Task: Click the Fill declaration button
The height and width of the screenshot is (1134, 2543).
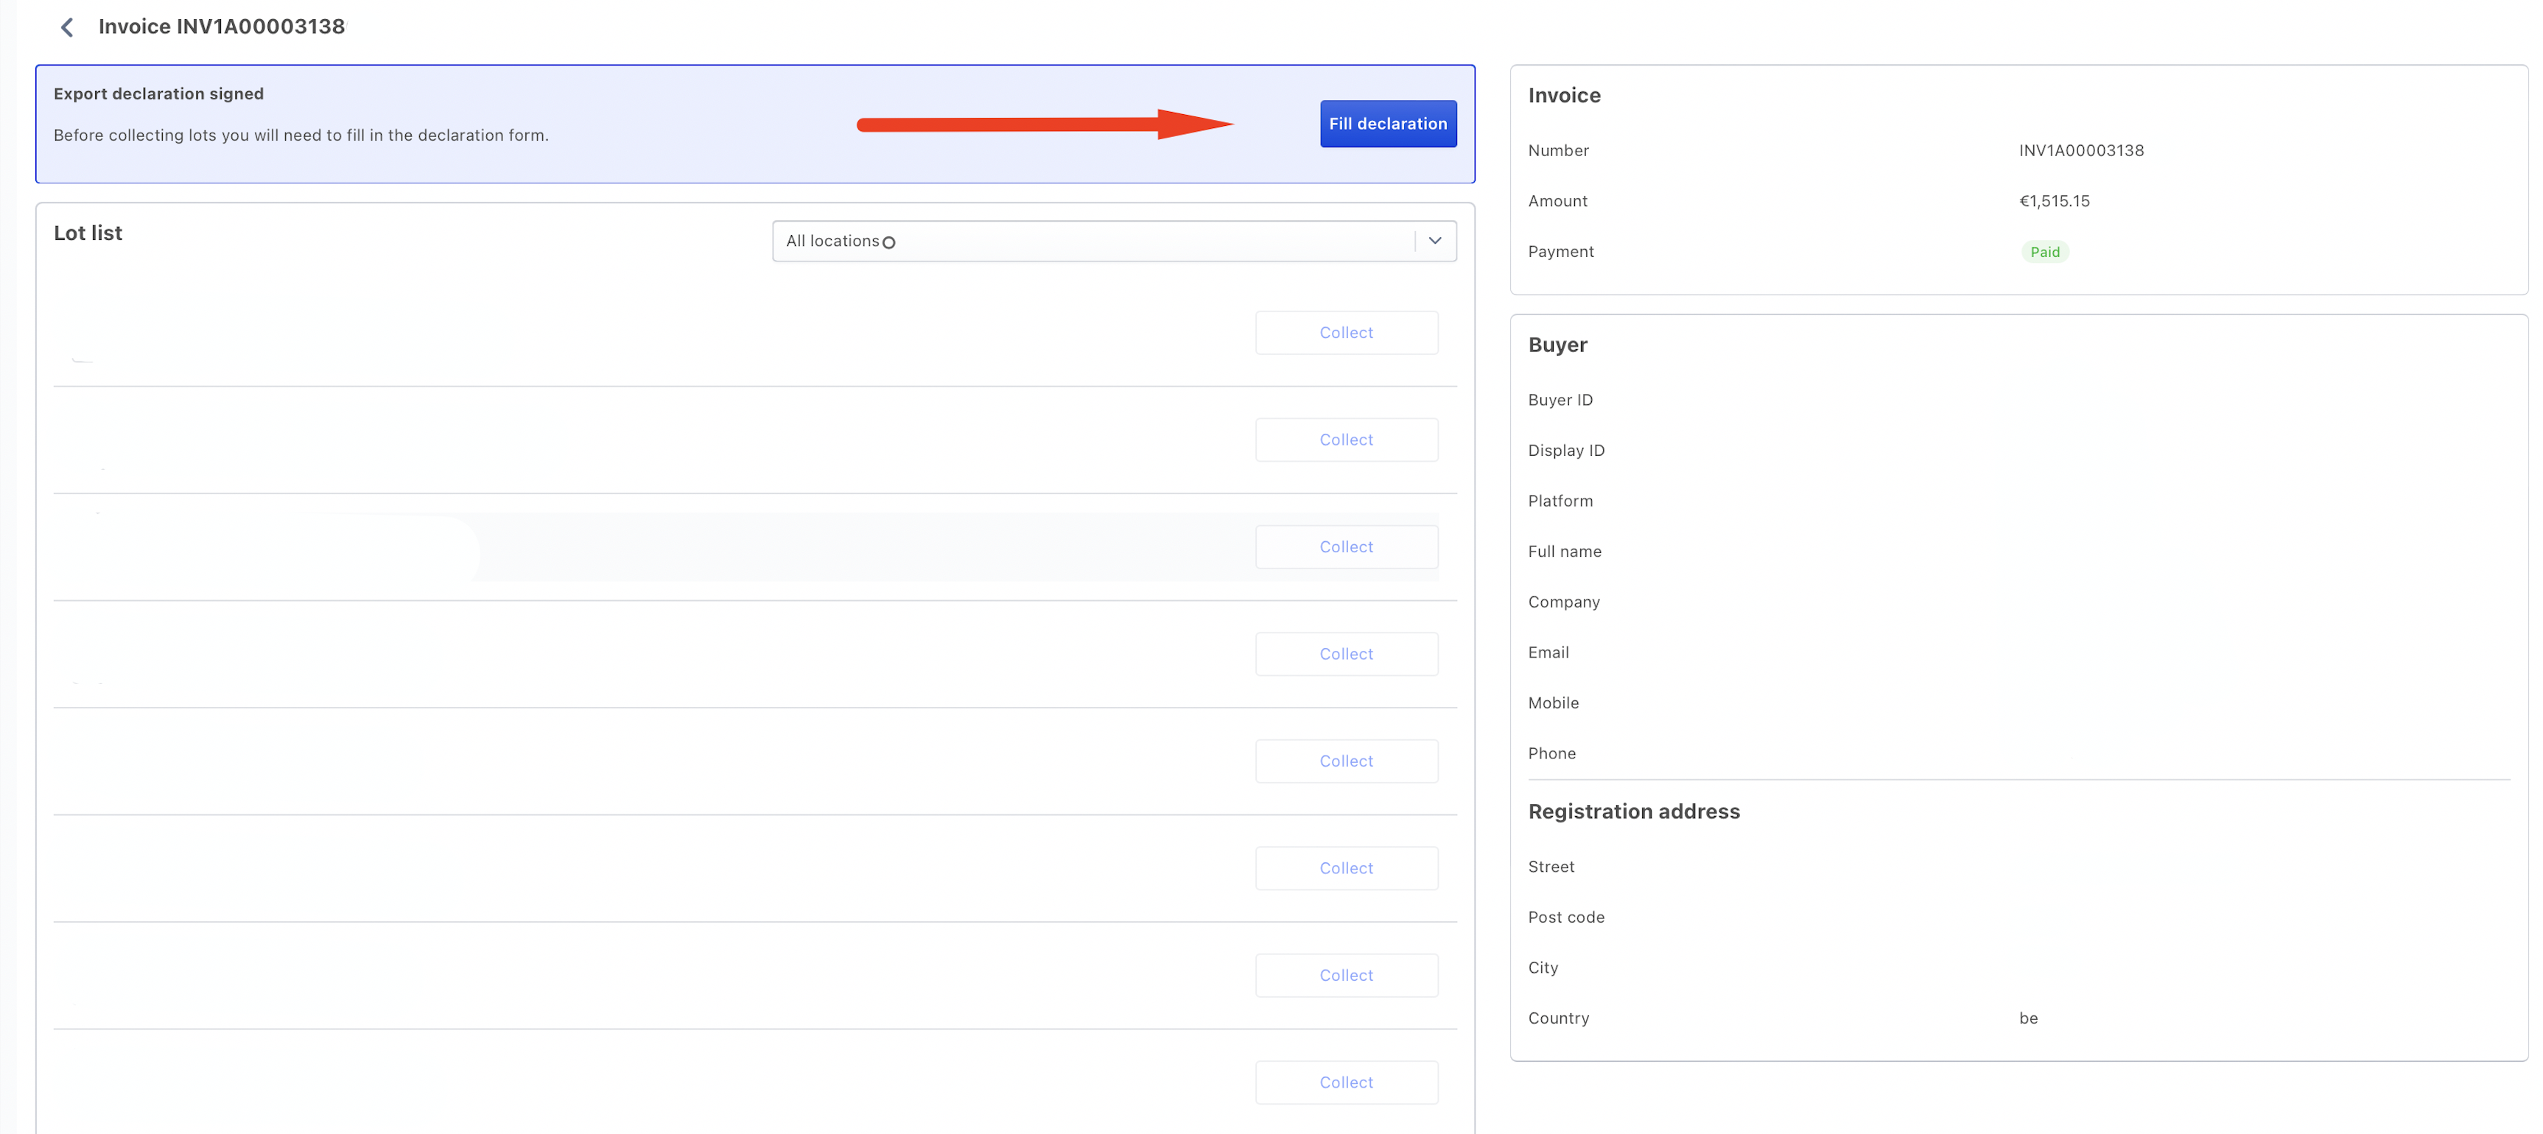Action: [x=1387, y=124]
